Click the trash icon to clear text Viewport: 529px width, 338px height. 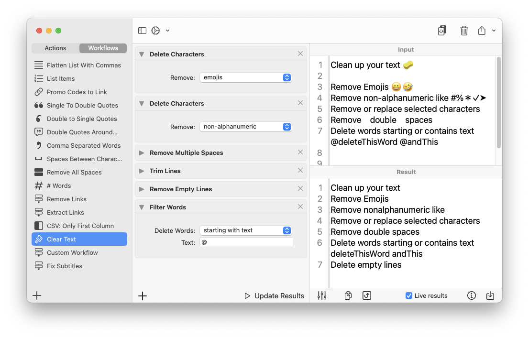coord(464,31)
